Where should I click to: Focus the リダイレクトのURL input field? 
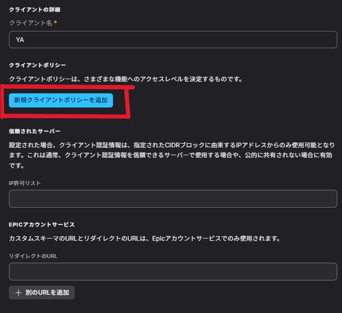173,272
